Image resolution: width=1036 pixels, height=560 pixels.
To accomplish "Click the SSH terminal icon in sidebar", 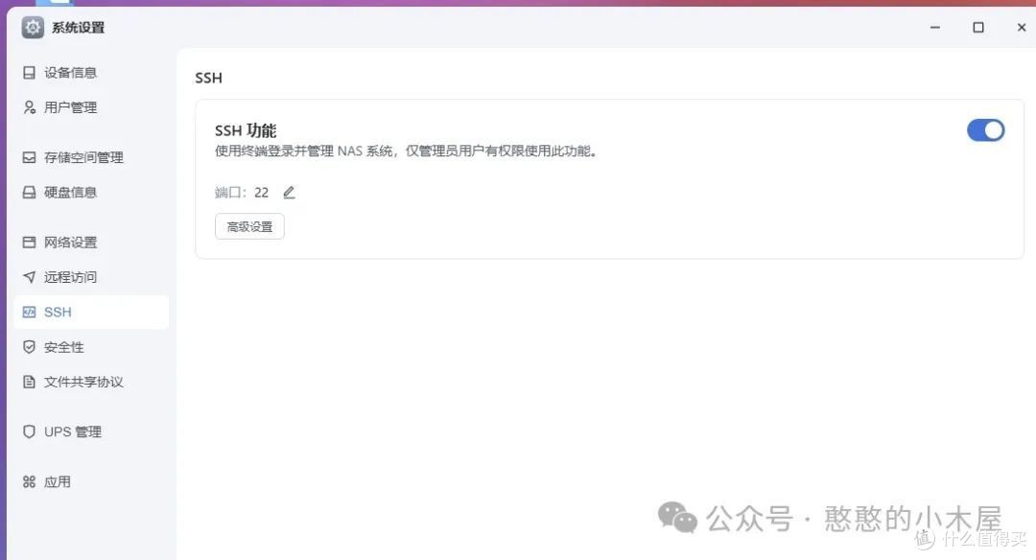I will tap(29, 312).
